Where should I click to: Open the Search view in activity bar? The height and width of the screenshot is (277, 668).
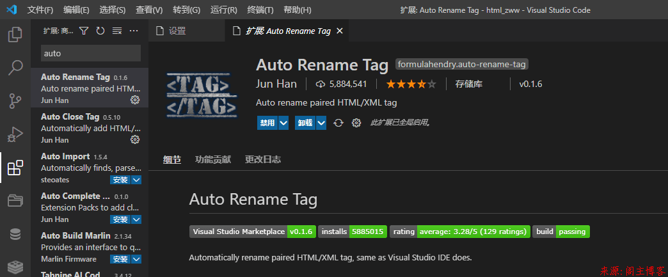(15, 67)
